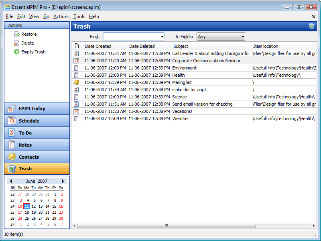Viewport: 321px width, 241px height.
Task: Sort by Item location column header
Action: (x=284, y=46)
